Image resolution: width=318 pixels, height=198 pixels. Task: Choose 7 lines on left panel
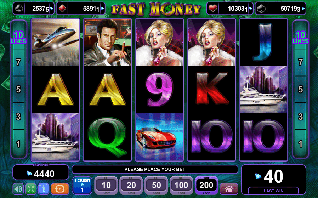point(18,62)
